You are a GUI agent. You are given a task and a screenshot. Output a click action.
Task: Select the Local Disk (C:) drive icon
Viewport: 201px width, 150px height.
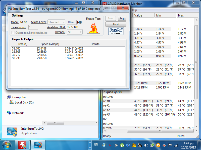point(11,102)
